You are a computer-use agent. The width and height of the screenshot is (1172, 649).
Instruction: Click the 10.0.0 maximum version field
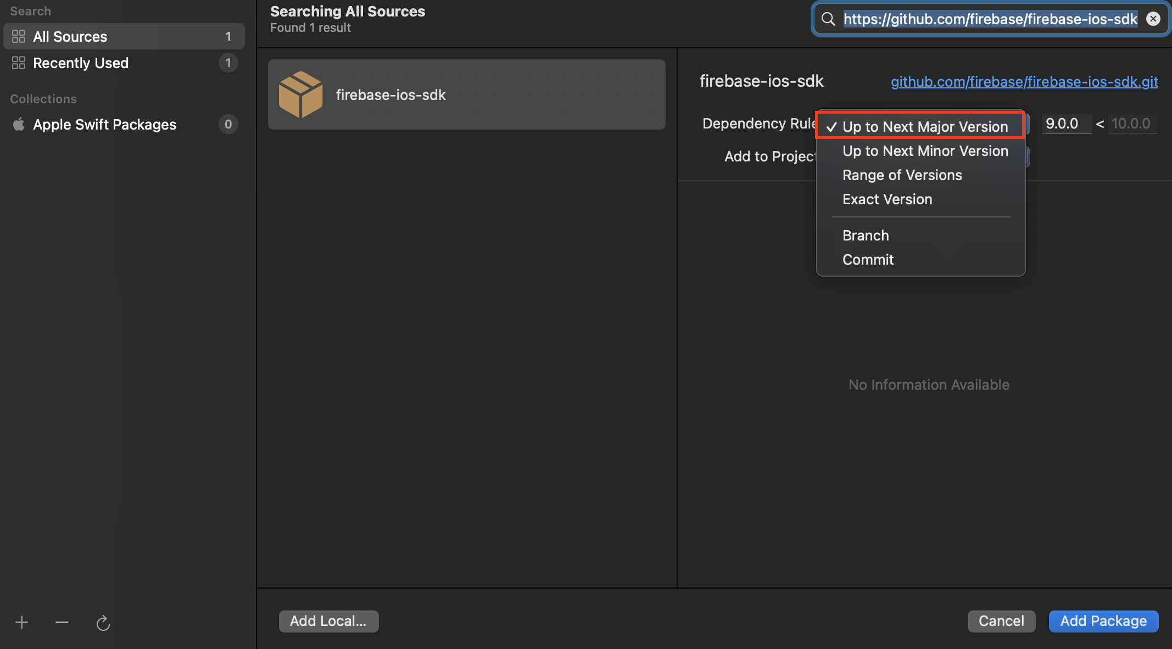coord(1132,124)
